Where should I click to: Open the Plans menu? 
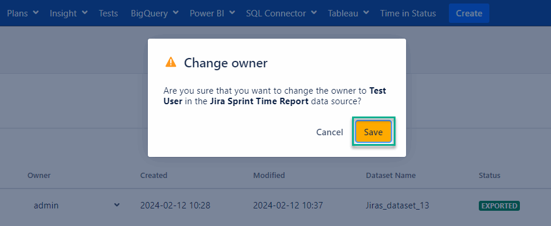pyautogui.click(x=23, y=13)
